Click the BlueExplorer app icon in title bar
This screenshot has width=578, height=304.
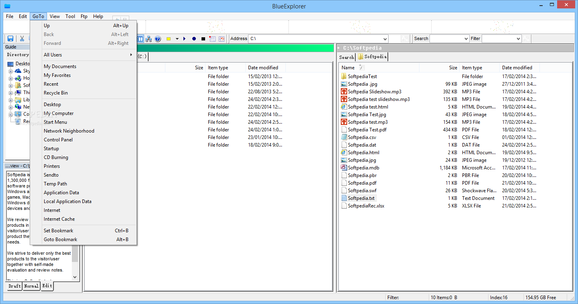(7, 6)
